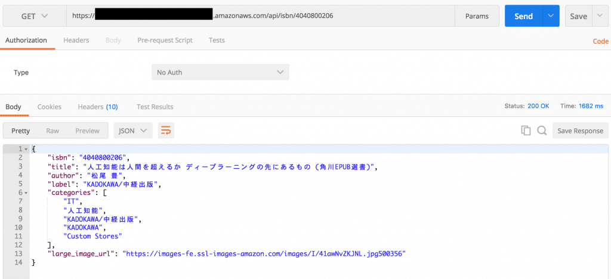Open the response Cookies tab
Image resolution: width=611 pixels, height=279 pixels.
pyautogui.click(x=49, y=107)
